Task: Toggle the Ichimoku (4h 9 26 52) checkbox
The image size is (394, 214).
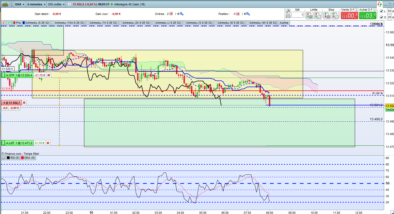Action: point(247,23)
